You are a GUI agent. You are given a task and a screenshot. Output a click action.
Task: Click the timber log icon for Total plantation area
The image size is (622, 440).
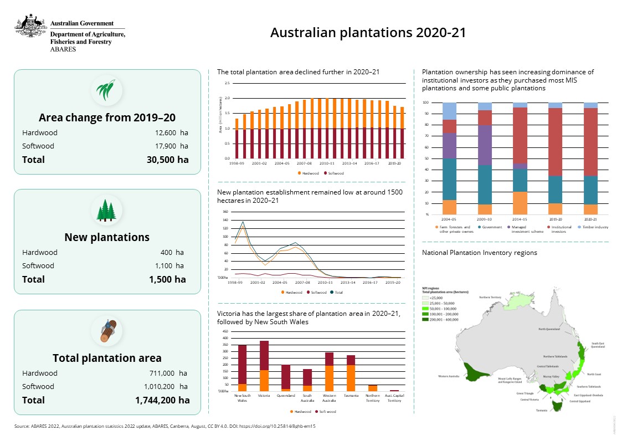(x=106, y=329)
